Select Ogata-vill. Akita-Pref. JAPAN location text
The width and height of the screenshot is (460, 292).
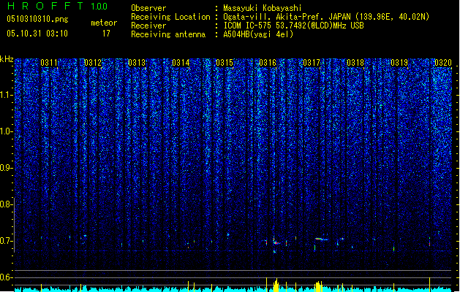tap(326, 17)
